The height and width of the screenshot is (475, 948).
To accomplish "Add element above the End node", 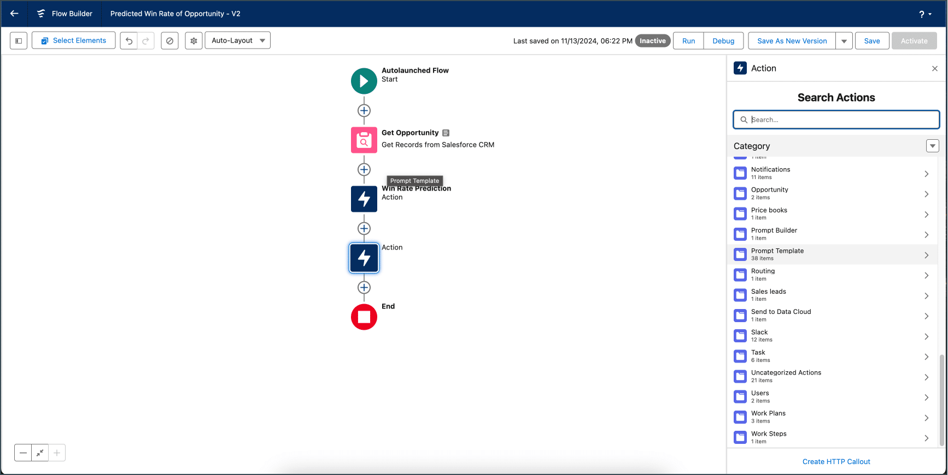I will [364, 288].
